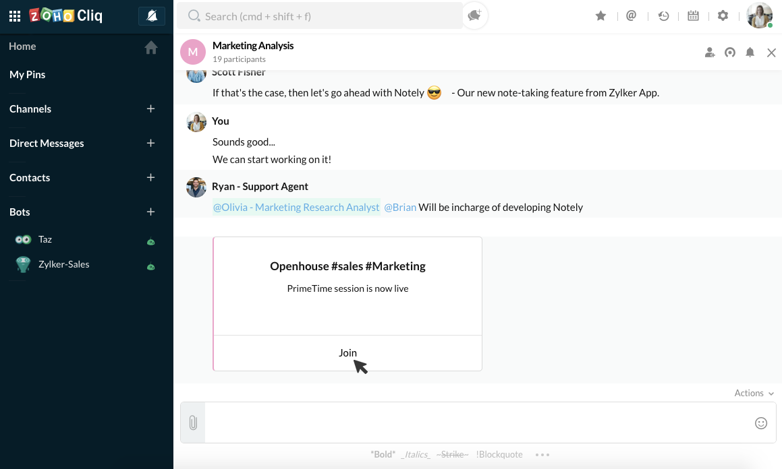Select My Pins in the sidebar
782x469 pixels.
[28, 75]
